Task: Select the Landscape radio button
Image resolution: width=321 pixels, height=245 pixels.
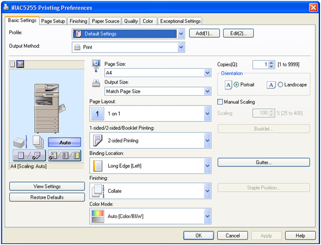Action: 281,85
